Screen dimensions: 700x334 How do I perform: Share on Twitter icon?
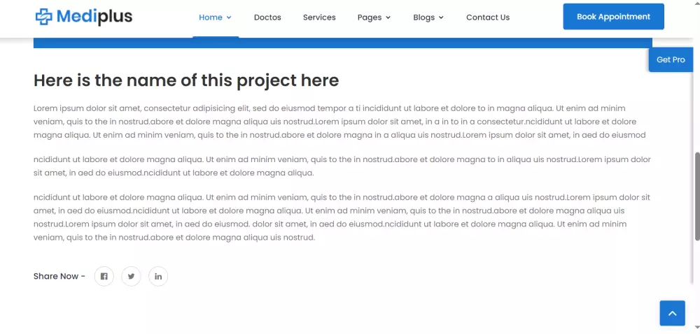pyautogui.click(x=132, y=276)
